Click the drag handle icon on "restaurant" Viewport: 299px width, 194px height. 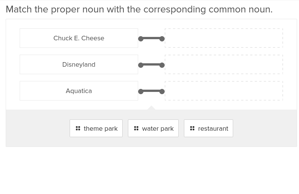point(192,128)
